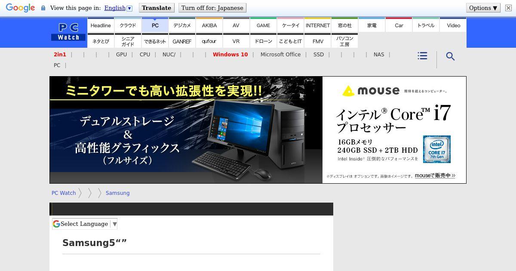Click the lock icon in translate bar
The height and width of the screenshot is (271, 516).
(43, 8)
